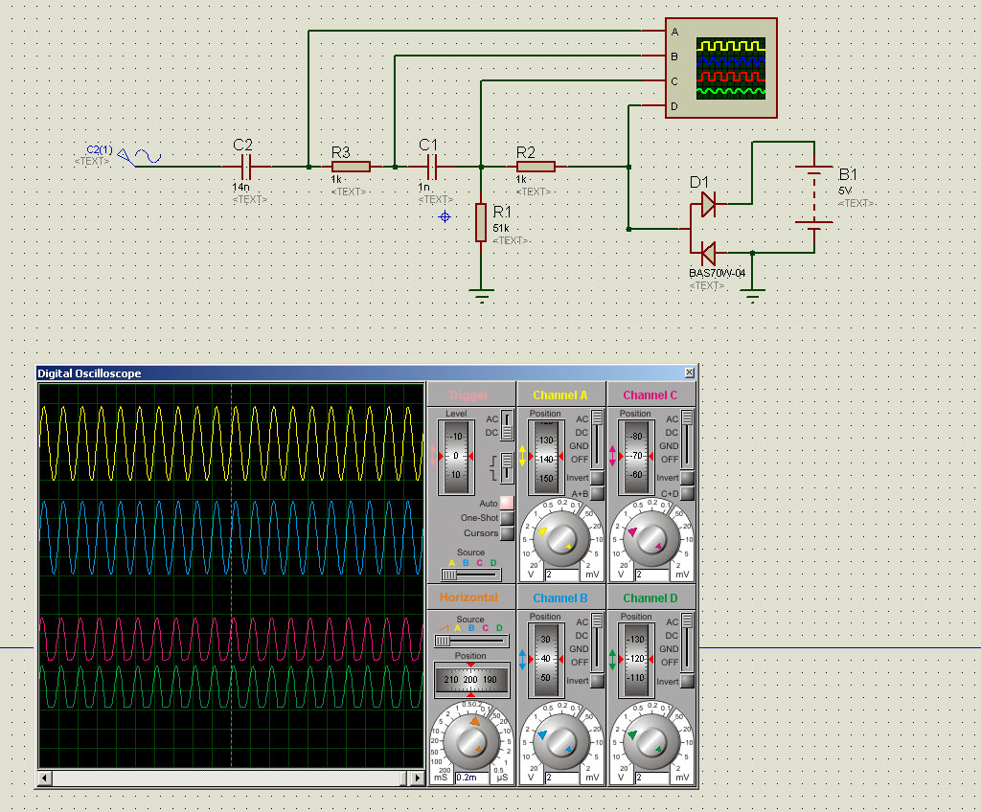Toggle Invert for Channel D
This screenshot has width=981, height=812.
(x=687, y=681)
